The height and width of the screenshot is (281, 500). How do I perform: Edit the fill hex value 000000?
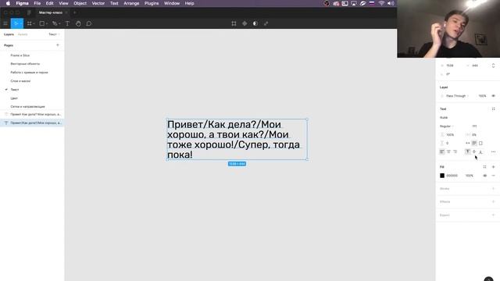(452, 176)
